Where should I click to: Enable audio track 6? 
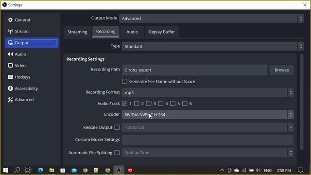pos(185,104)
